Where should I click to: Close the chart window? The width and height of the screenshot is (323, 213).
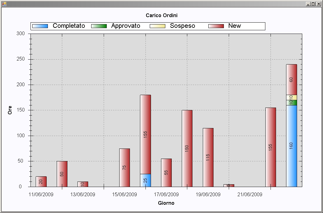(318, 4)
